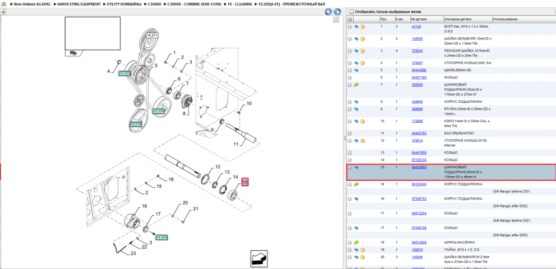Click the panel splitter handle between diagram and list
Screen dimensions: 556x269
pos(345,138)
